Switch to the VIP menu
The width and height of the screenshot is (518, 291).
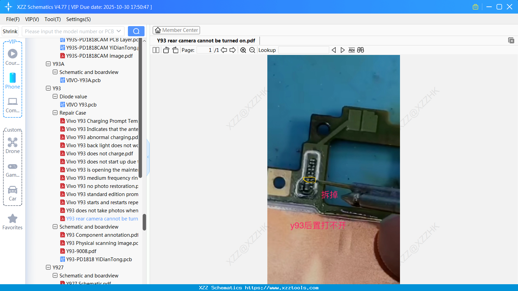tap(32, 19)
